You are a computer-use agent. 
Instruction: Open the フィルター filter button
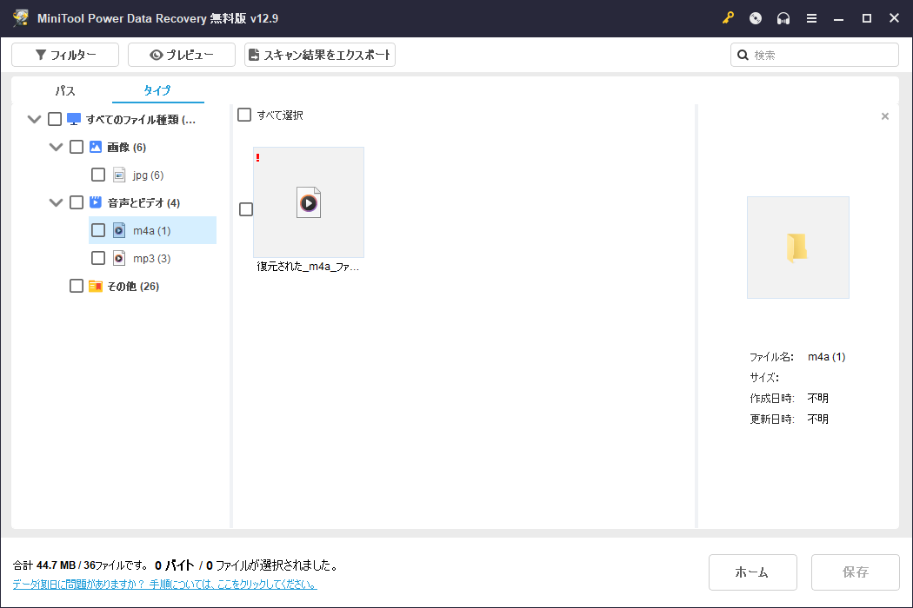pyautogui.click(x=65, y=55)
